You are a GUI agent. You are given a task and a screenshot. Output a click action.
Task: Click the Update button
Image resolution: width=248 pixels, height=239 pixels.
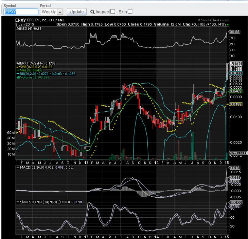(x=76, y=12)
